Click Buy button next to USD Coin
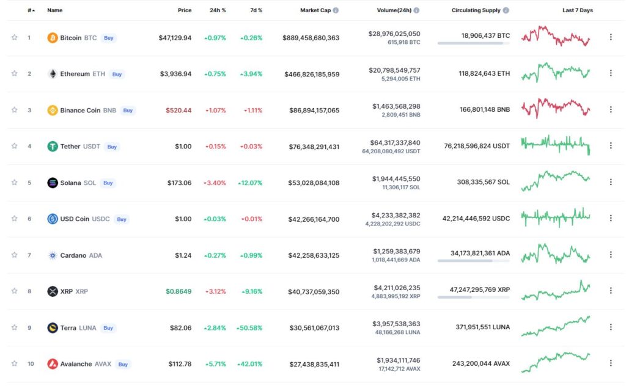Viewport: 626px width, 386px height. click(122, 219)
